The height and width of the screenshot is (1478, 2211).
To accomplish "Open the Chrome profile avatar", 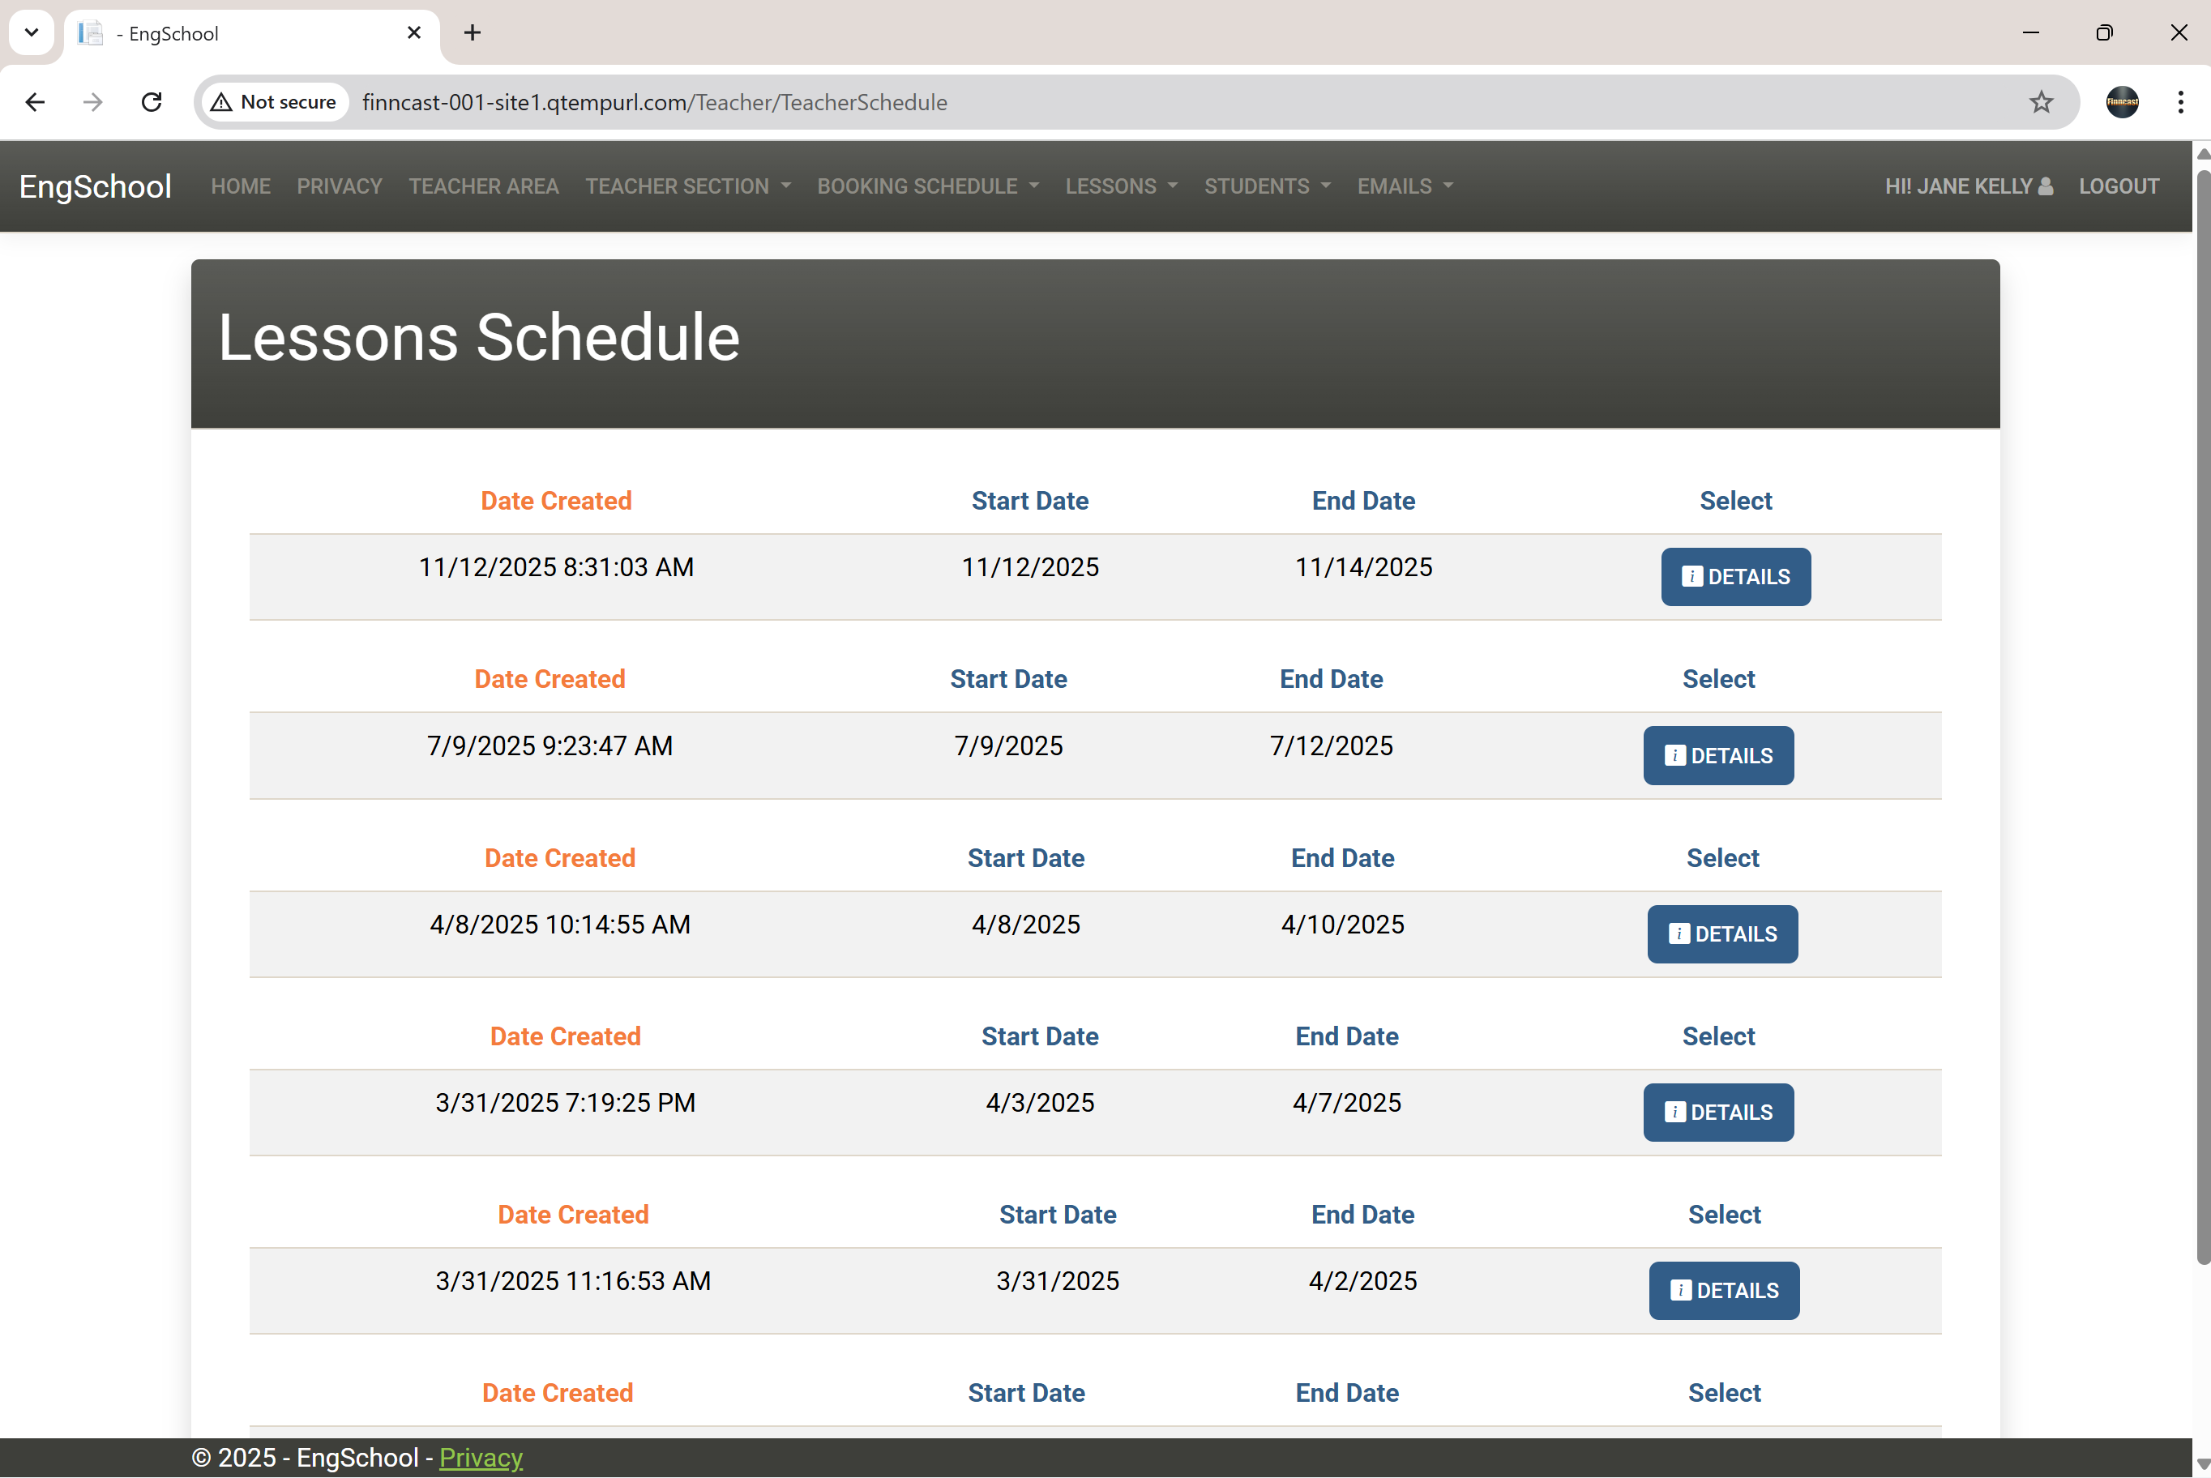I will tap(2121, 102).
